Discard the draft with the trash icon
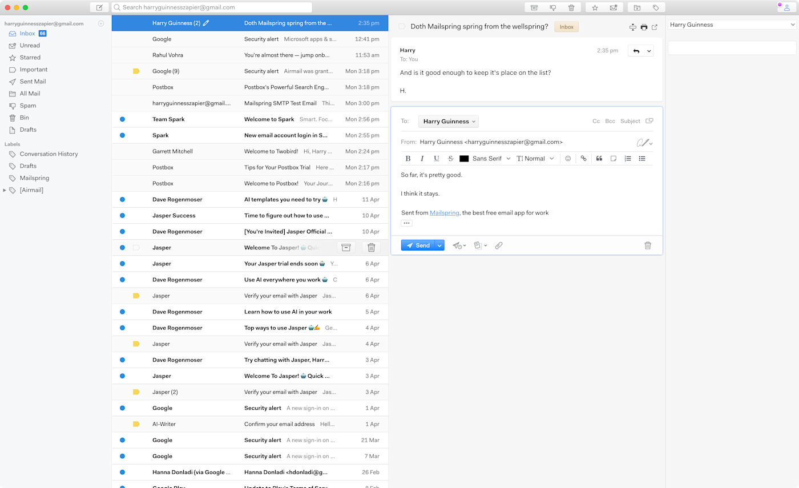 tap(648, 245)
